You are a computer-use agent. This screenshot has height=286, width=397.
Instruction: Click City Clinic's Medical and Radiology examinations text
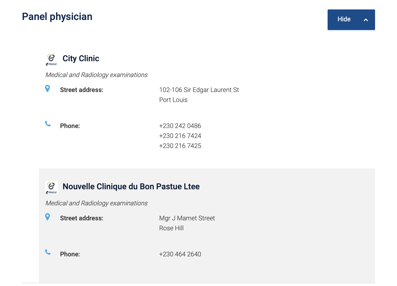[96, 75]
